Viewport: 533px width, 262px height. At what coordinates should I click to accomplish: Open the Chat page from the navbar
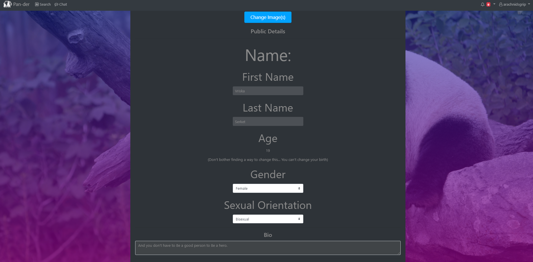(63, 4)
